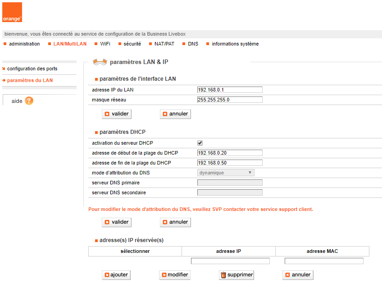The height and width of the screenshot is (293, 382).
Task: Click the supprimer trash button
Action: pyautogui.click(x=236, y=275)
